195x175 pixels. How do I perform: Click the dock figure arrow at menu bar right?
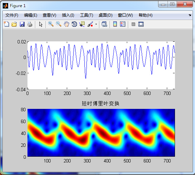tap(190, 15)
